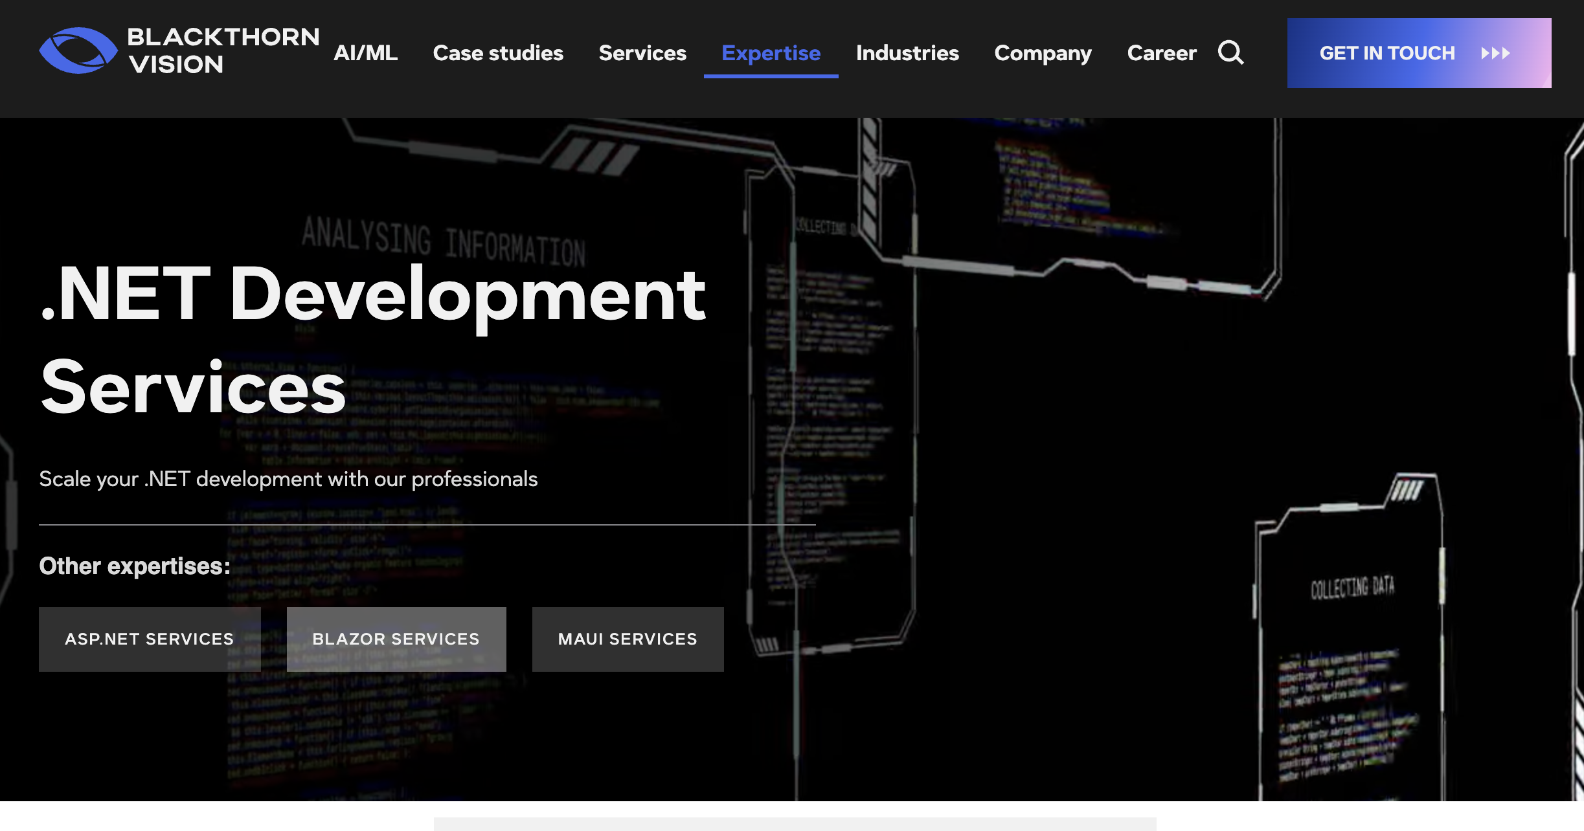Open the Company menu item
This screenshot has width=1584, height=831.
click(x=1043, y=52)
